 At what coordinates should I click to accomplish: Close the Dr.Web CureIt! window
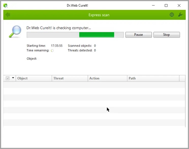[x=179, y=5]
